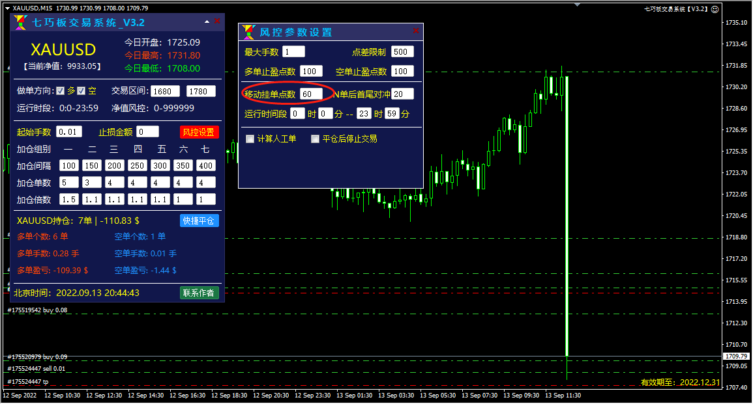Image resolution: width=753 pixels, height=404 pixels.
Task: Click the #175524447 tp line label
Action: pos(28,382)
